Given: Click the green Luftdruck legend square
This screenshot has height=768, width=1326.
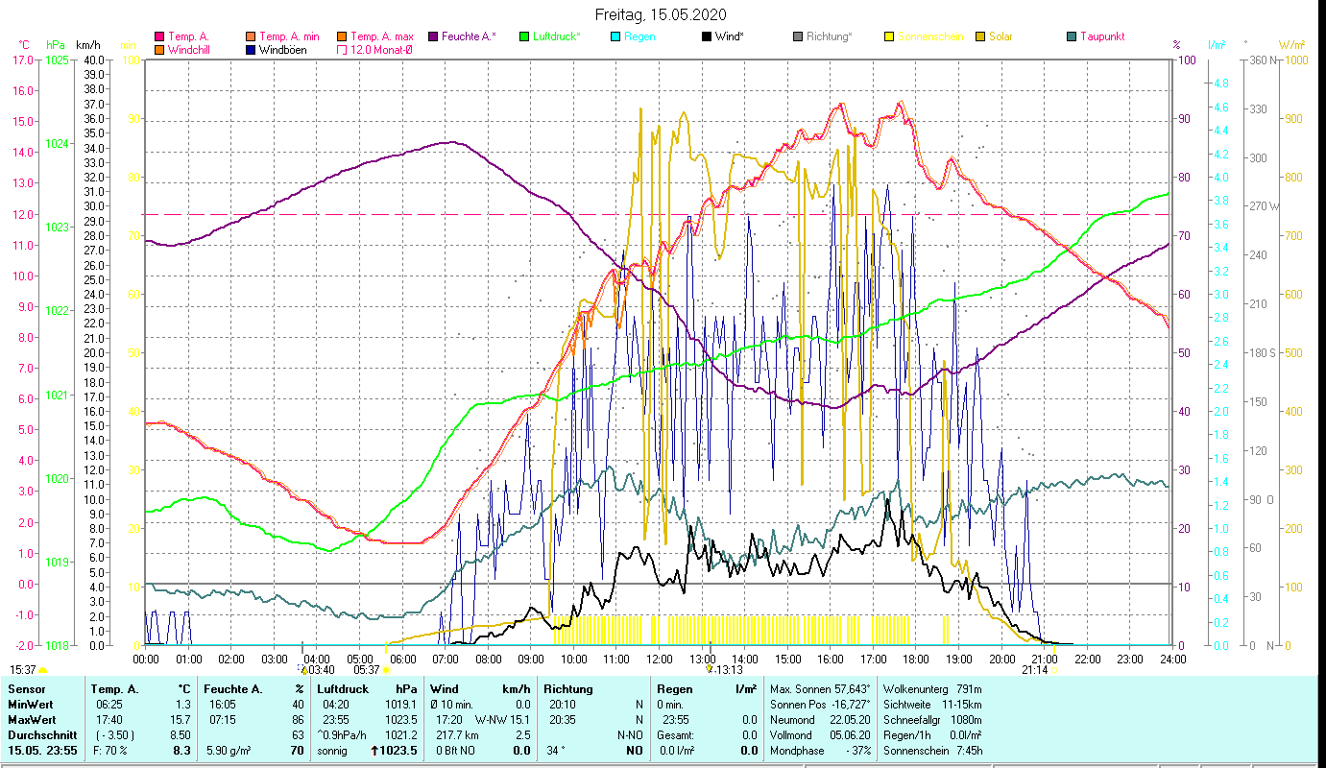Looking at the screenshot, I should (x=523, y=36).
